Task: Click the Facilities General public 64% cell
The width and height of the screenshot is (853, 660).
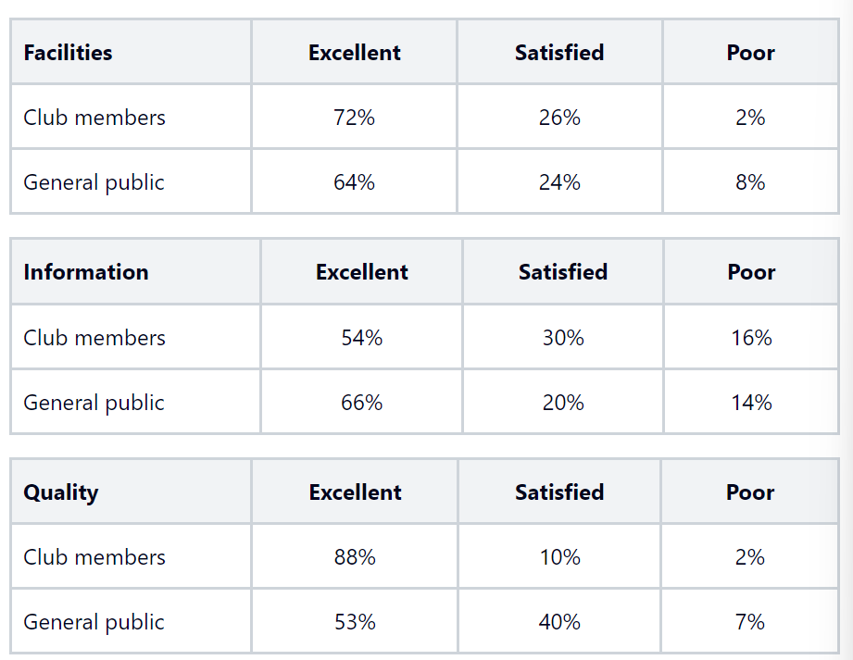Action: 354,182
